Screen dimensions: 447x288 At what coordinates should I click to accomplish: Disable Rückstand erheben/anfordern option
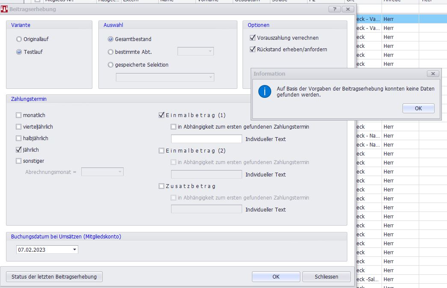tap(253, 50)
